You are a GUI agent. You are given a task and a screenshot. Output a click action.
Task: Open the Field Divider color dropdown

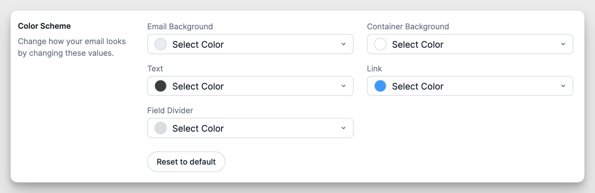tap(250, 128)
